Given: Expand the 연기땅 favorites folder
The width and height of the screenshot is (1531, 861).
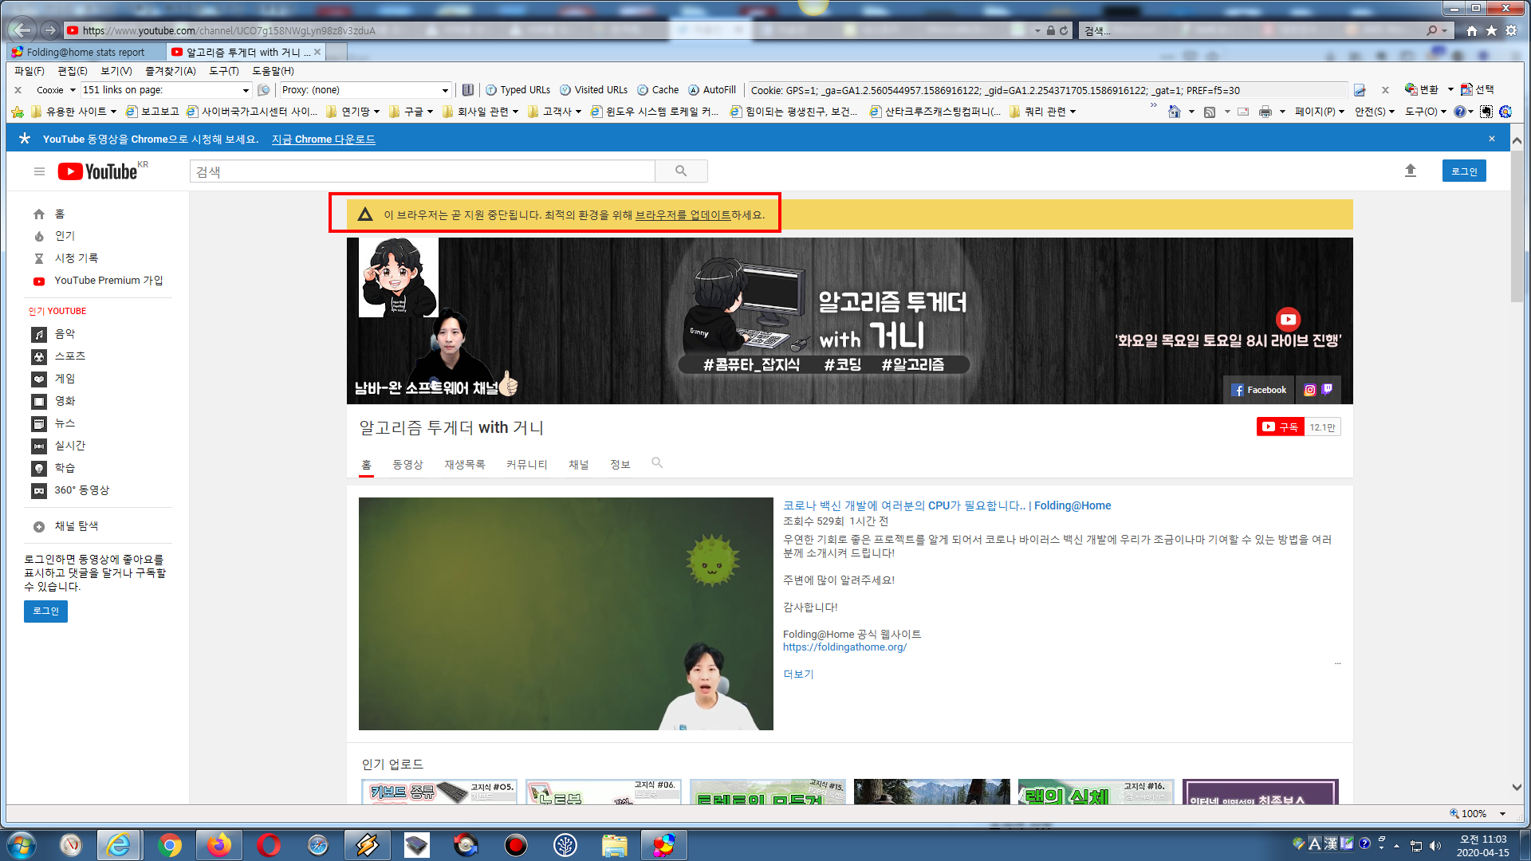Looking at the screenshot, I should pyautogui.click(x=353, y=112).
